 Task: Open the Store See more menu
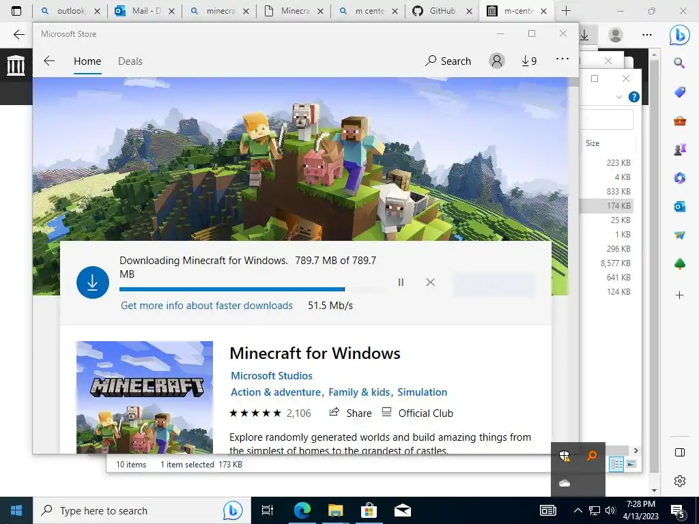point(562,59)
